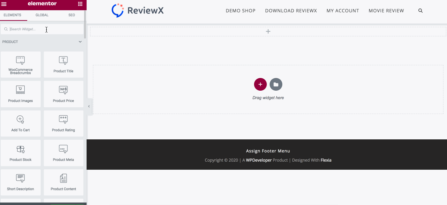This screenshot has width=447, height=205.
Task: Select the Product Price widget
Action: (x=64, y=94)
